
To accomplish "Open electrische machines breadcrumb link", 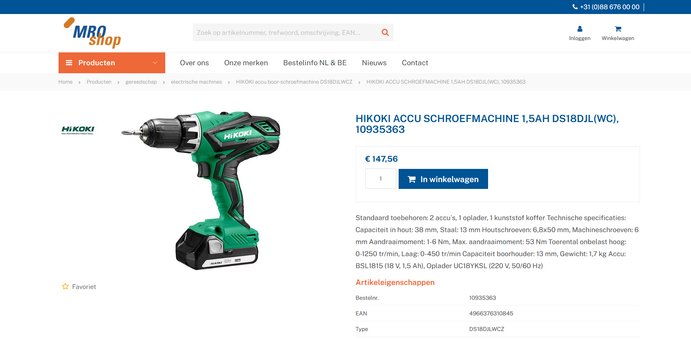I will 197,82.
